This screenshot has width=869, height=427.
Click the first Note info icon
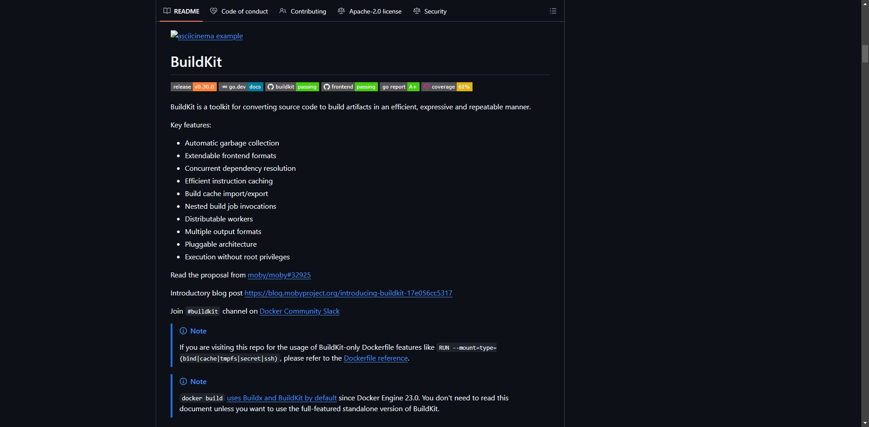[183, 331]
